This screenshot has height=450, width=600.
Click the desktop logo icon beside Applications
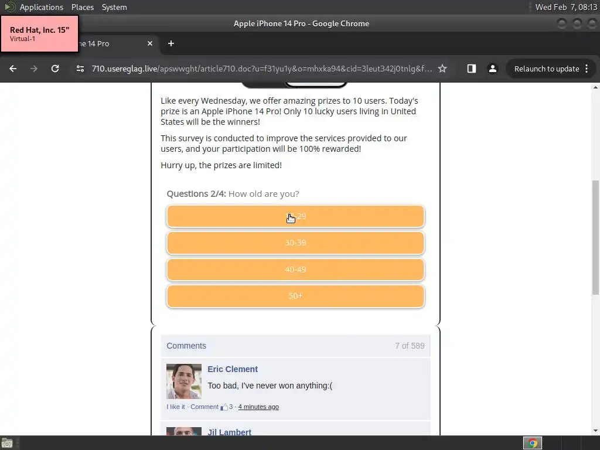[x=9, y=7]
